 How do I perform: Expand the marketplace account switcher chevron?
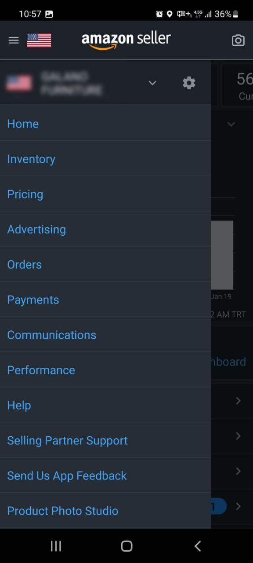152,83
